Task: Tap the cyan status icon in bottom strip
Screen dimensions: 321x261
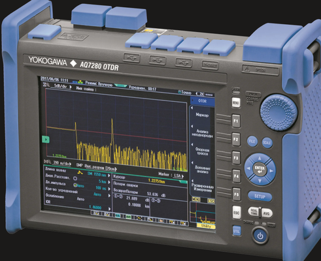Action: click(118, 215)
